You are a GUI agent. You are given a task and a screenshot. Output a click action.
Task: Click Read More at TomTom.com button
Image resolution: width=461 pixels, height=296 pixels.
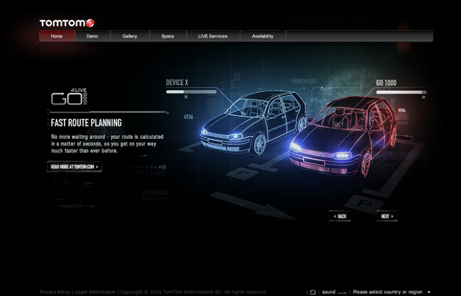pos(75,167)
